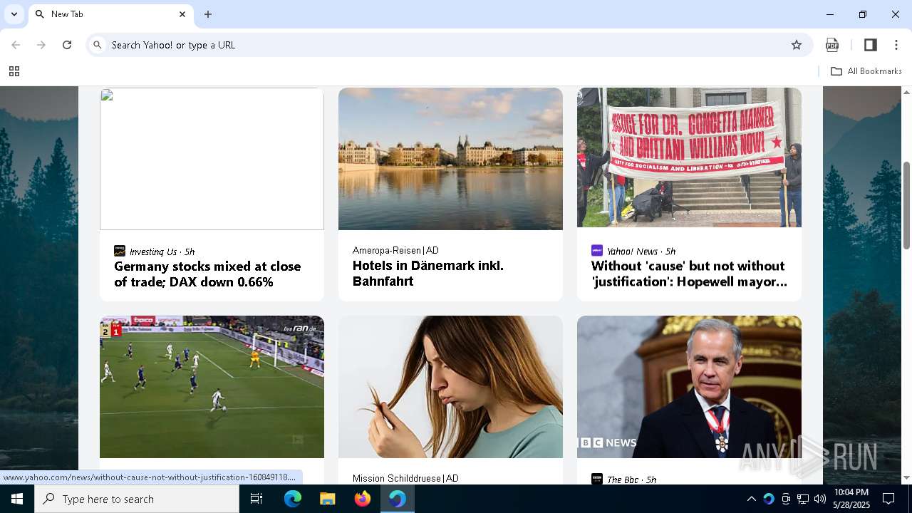Open the BBC News man in suit image

pyautogui.click(x=689, y=387)
